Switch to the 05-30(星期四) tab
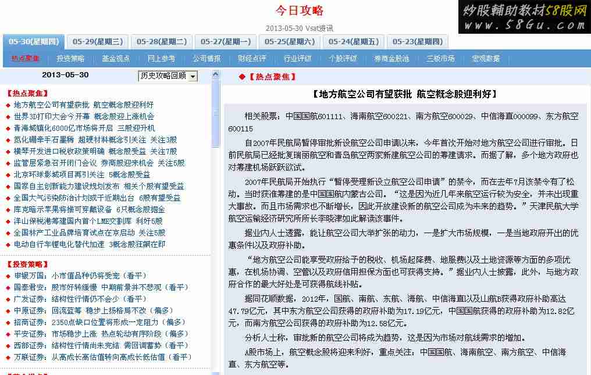 pos(34,42)
